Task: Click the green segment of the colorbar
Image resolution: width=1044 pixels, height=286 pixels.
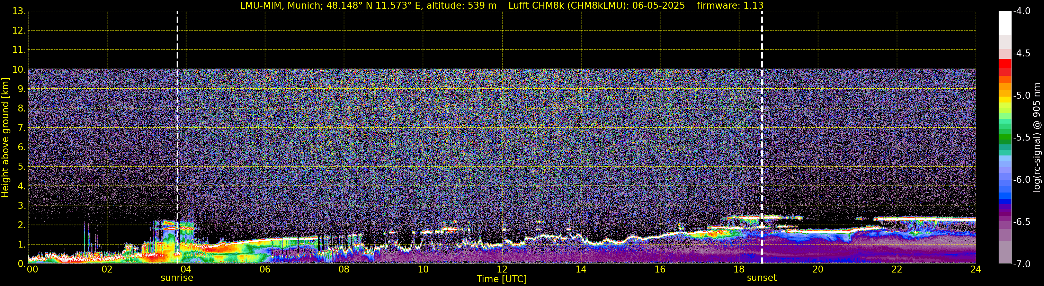Action: click(1005, 137)
